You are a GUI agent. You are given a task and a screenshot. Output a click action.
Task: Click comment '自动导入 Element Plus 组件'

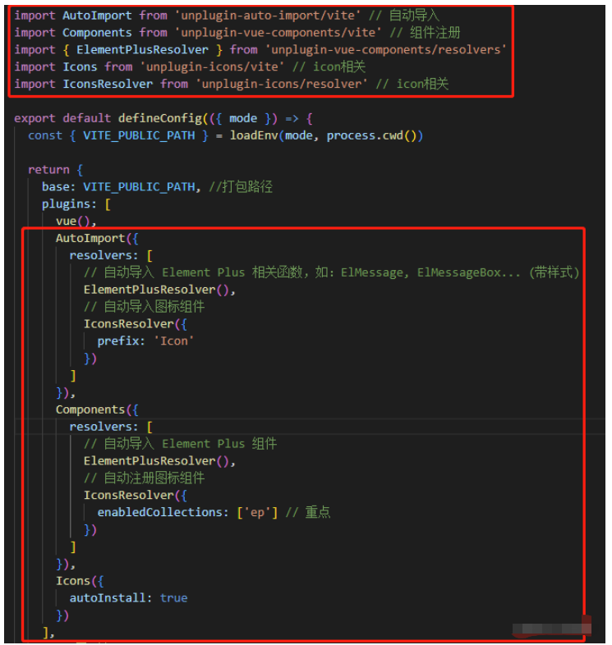point(181,444)
